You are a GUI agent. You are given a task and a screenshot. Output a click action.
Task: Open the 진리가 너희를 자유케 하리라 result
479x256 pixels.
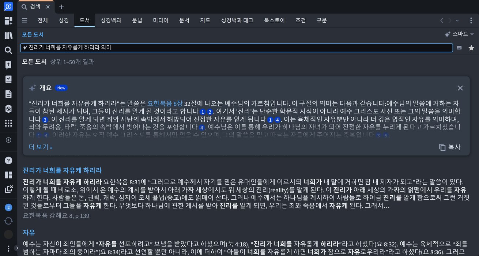[x=62, y=170]
